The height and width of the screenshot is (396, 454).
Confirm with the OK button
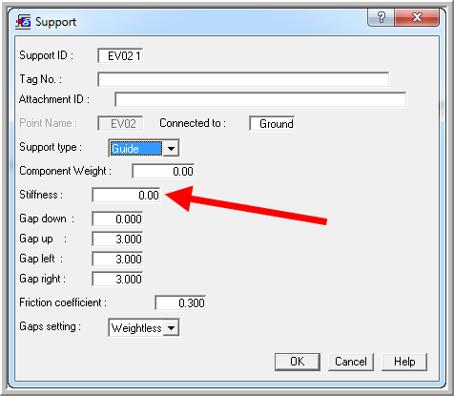click(298, 362)
